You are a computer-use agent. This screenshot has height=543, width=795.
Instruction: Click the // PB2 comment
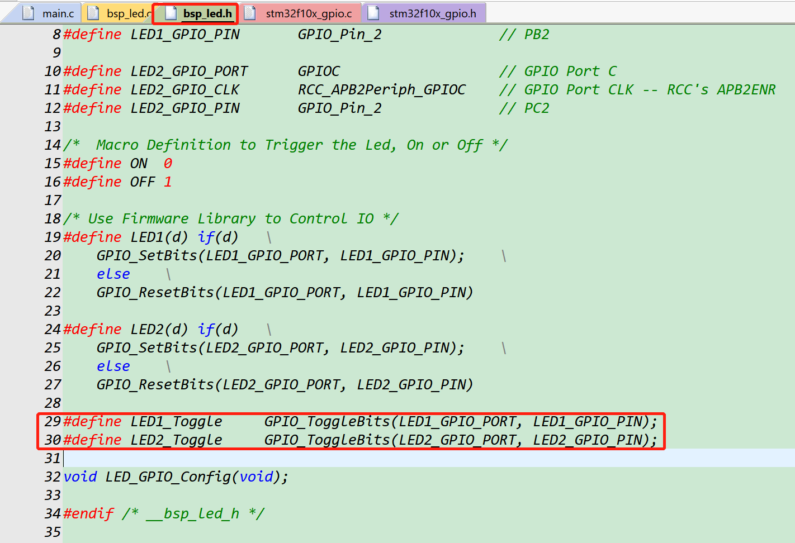(524, 34)
